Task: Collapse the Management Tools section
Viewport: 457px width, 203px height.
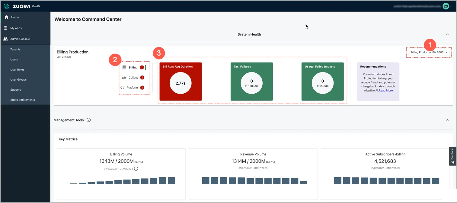Action: [x=447, y=120]
